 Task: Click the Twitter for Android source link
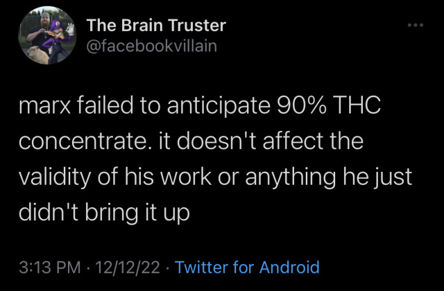click(x=248, y=267)
